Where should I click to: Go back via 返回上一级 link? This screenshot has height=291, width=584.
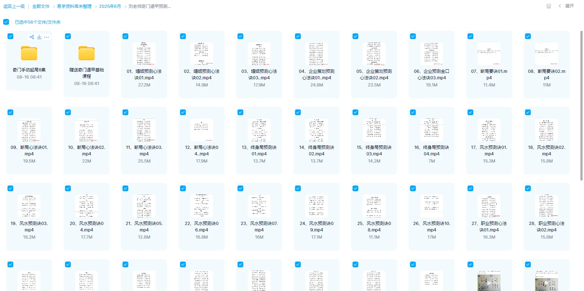coord(14,6)
